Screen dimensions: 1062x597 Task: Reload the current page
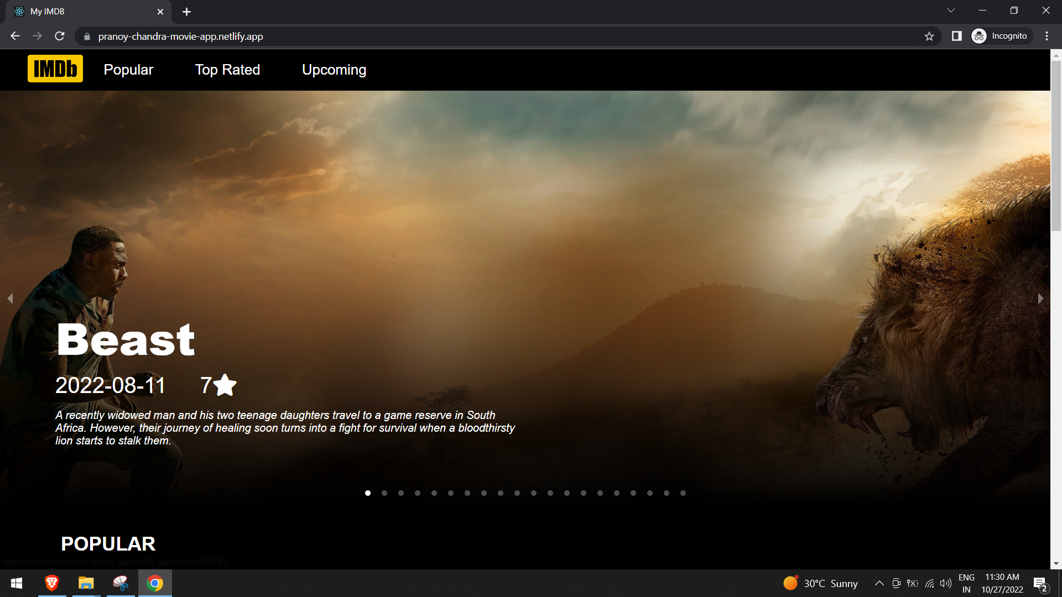click(x=60, y=36)
